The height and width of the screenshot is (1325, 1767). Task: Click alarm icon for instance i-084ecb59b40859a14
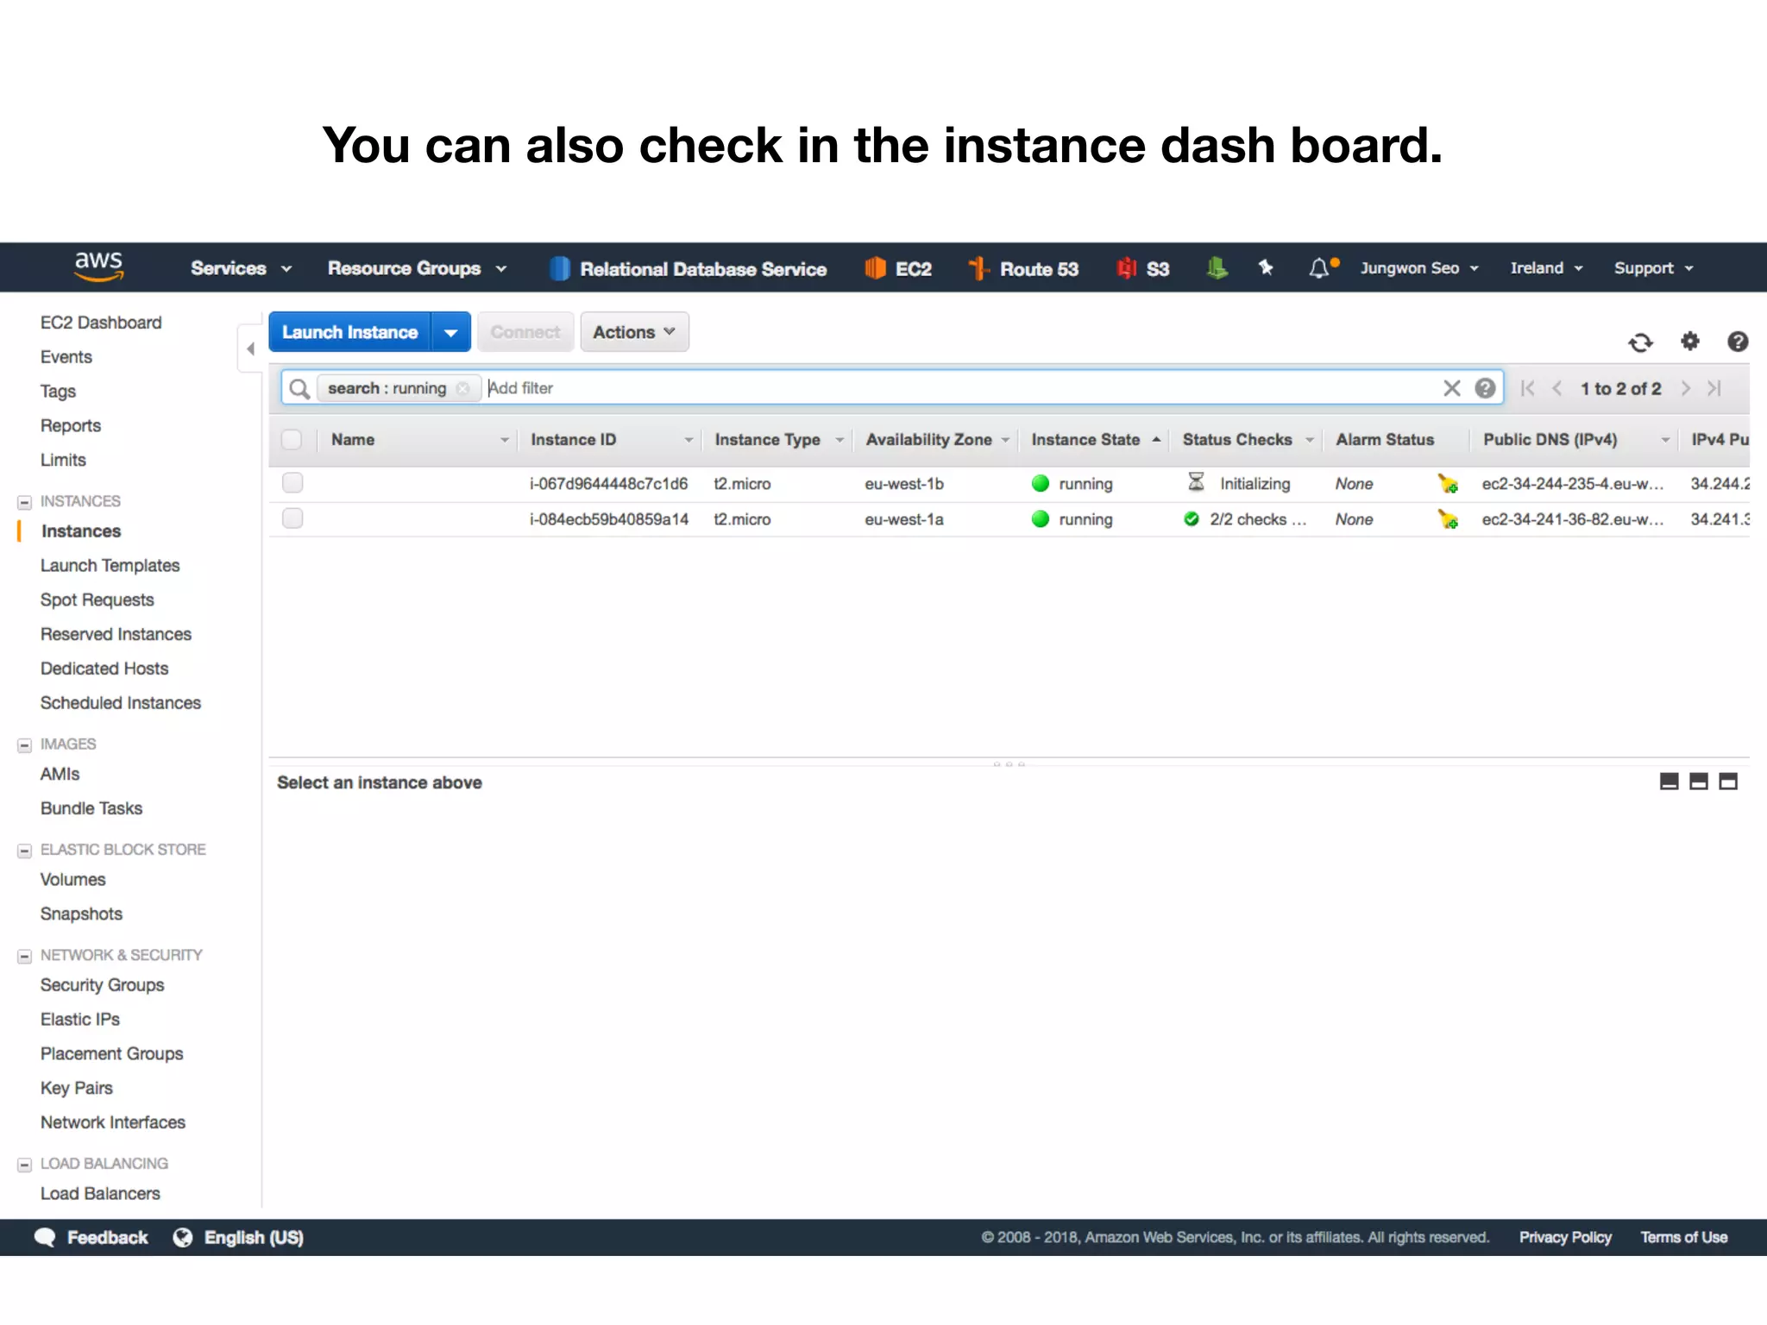[1448, 519]
